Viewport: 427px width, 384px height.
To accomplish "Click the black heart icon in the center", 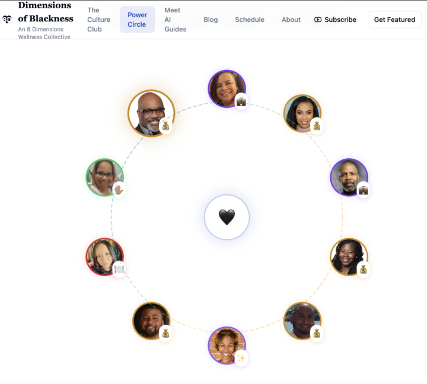I will pyautogui.click(x=227, y=217).
